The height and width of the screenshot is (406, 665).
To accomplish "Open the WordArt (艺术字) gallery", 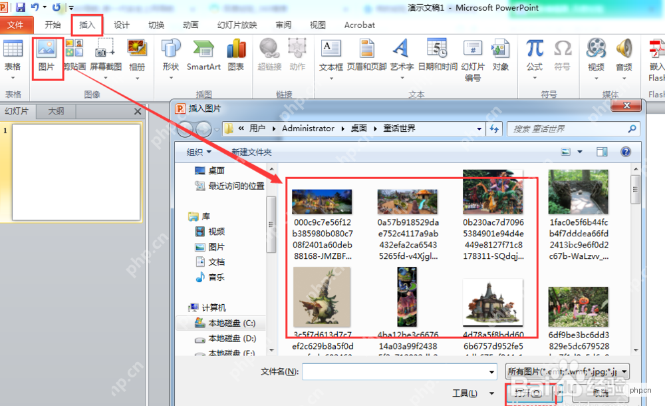I will tap(401, 55).
